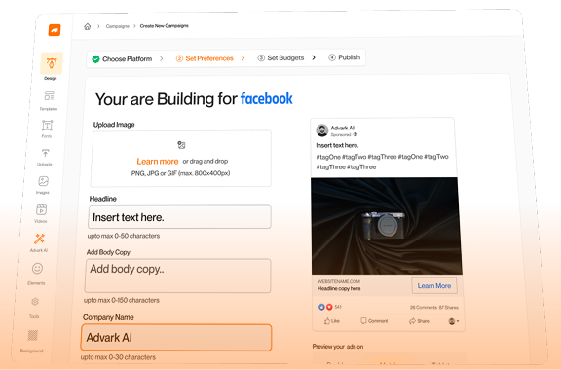This screenshot has width=561, height=370.
Task: Click the Share arrow icon in ad preview
Action: (x=412, y=321)
